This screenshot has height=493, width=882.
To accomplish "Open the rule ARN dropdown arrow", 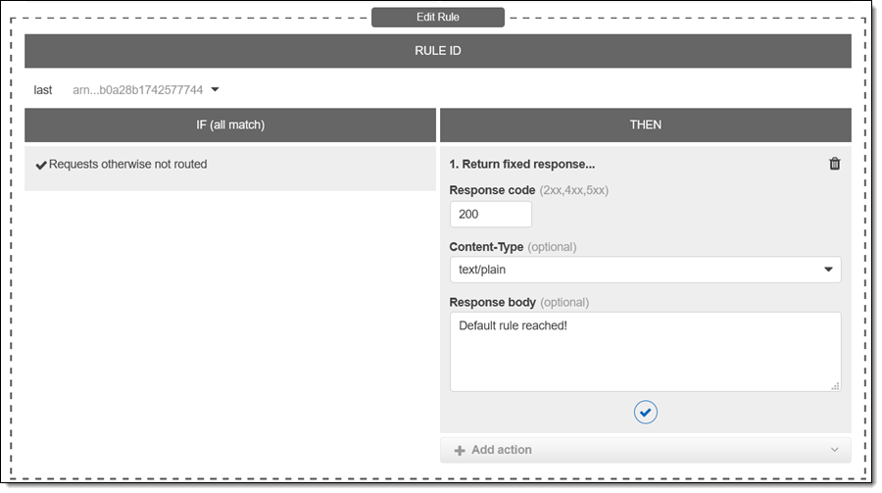I will [216, 90].
